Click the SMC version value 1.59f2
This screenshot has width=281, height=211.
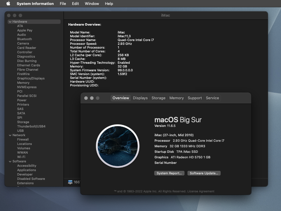coord(122,74)
